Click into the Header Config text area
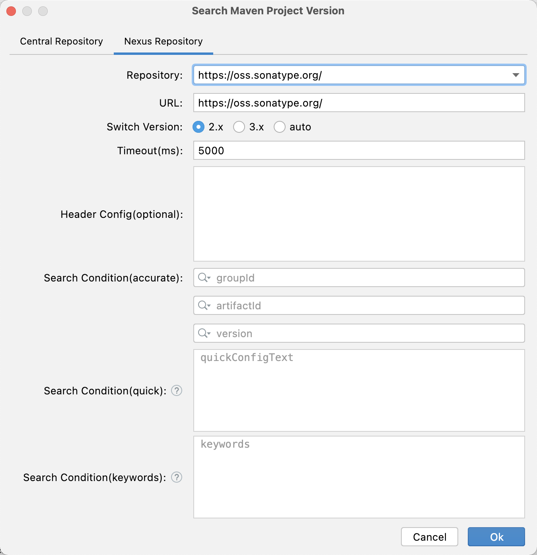537x555 pixels. [x=359, y=214]
